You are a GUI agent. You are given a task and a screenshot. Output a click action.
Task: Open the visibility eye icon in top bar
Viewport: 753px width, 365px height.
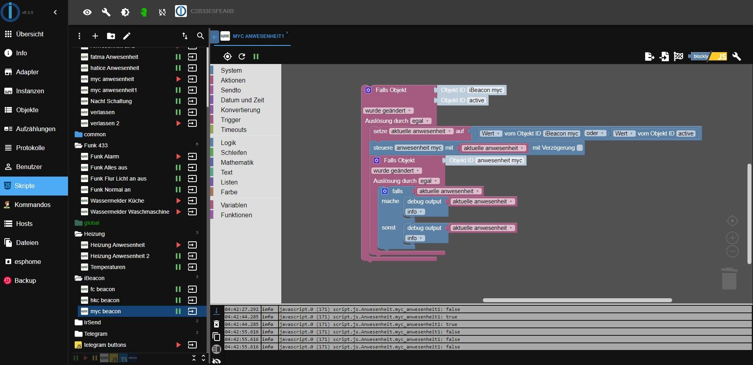[87, 12]
